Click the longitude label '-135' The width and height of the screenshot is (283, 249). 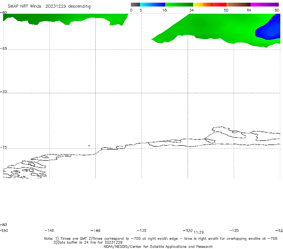click(x=141, y=231)
